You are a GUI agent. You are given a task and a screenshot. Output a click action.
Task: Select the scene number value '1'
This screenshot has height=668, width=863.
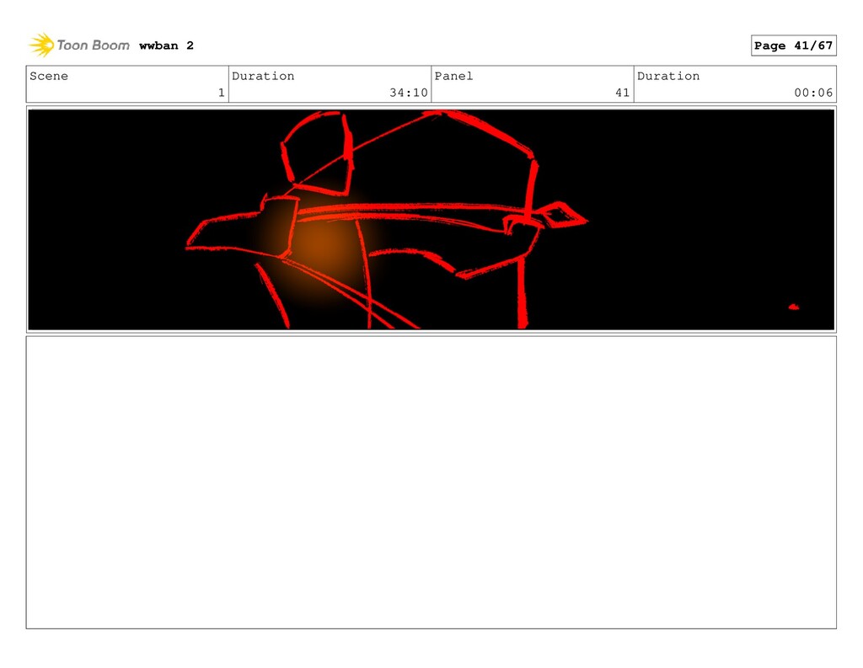[x=222, y=93]
